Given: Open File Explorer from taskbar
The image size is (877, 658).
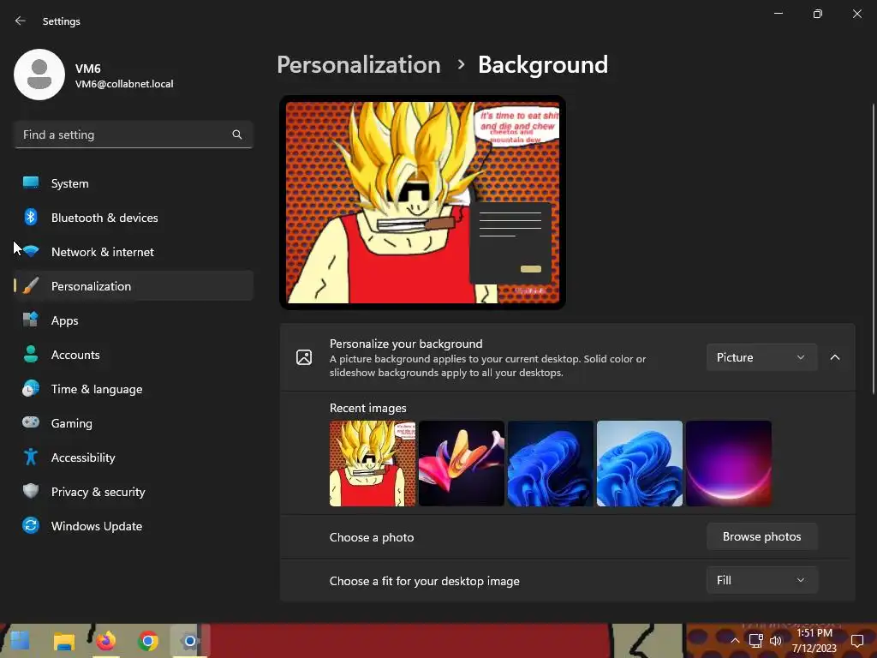Looking at the screenshot, I should coord(63,641).
